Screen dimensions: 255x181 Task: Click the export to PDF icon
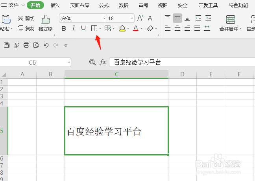17,45
